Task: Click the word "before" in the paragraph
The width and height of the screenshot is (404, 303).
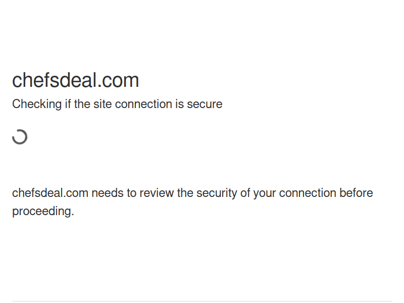Action: click(x=356, y=193)
